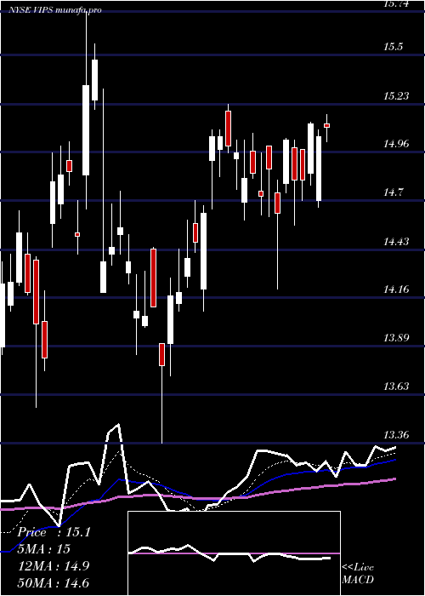The image size is (425, 596).
Task: Click the '<<Live MACD' label
Action: point(358,574)
